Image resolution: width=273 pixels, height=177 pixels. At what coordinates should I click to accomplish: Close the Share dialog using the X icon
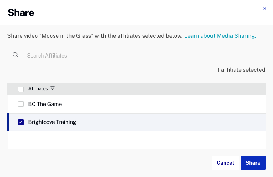[x=265, y=9]
